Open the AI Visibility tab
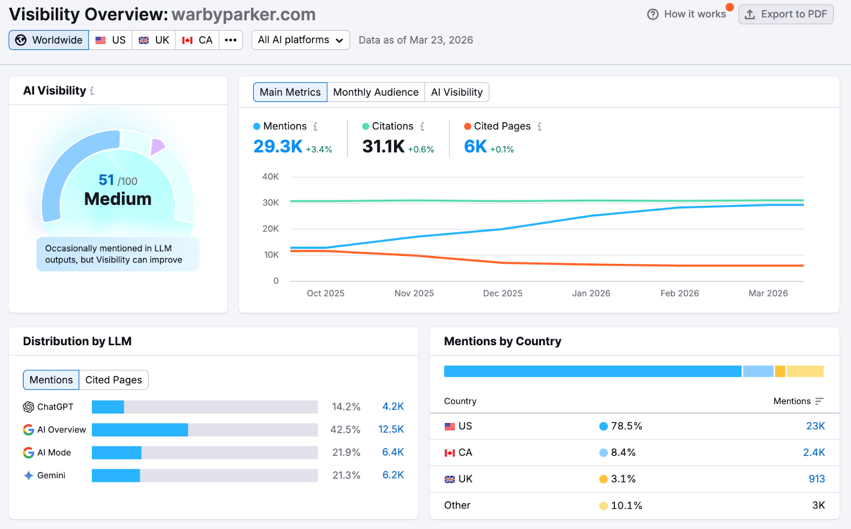This screenshot has width=851, height=529. (456, 92)
